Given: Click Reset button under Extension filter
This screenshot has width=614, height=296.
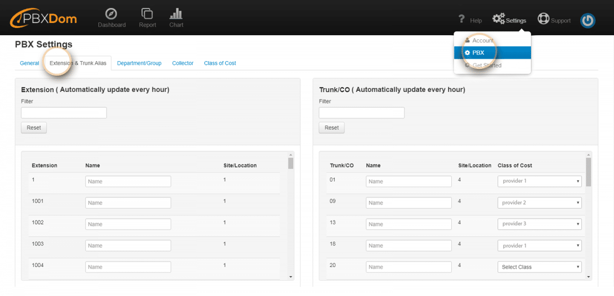Looking at the screenshot, I should coord(34,128).
